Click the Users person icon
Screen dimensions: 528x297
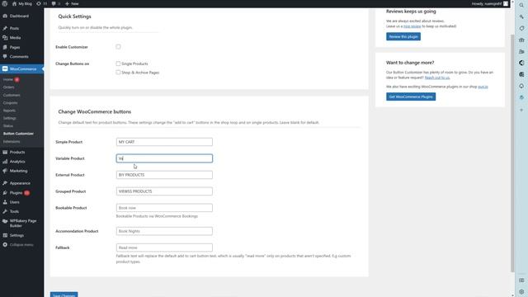[x=5, y=202]
